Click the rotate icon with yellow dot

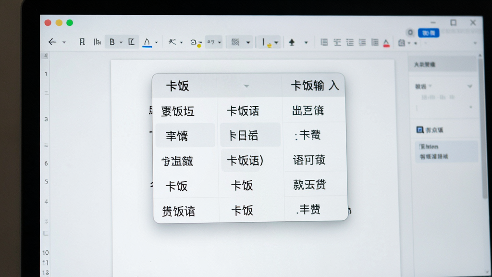(196, 43)
